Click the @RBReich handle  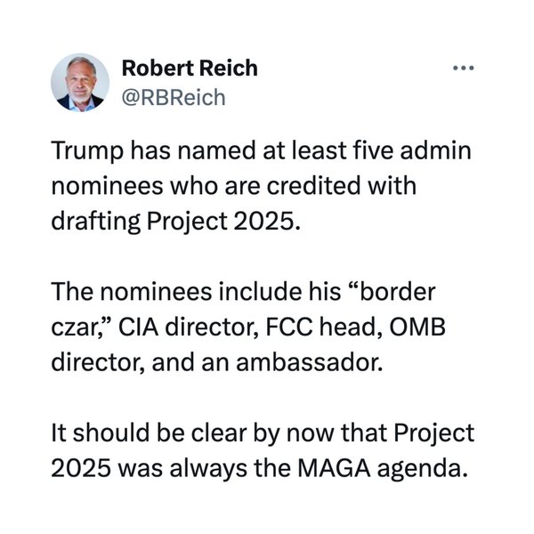(x=173, y=97)
